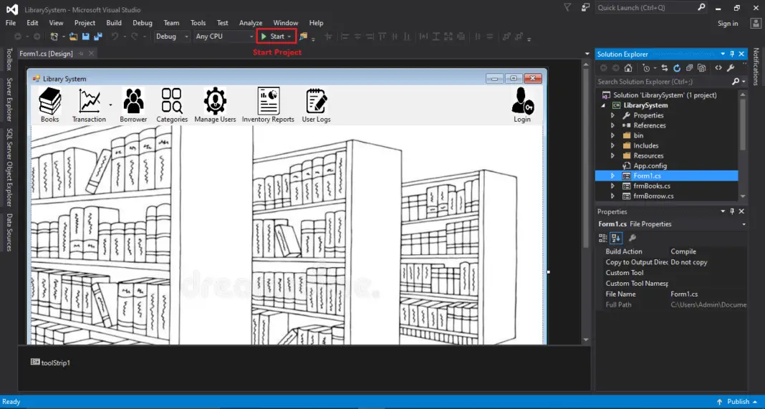Click the Sign in link
Screen dimensions: 765x409
tap(728, 24)
